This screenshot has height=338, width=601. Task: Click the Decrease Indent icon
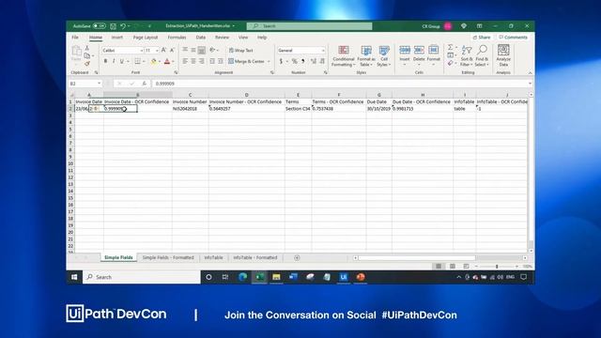click(x=212, y=61)
